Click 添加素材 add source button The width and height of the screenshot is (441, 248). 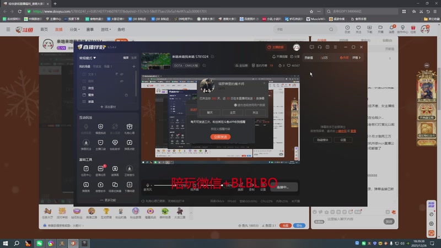tap(108, 107)
